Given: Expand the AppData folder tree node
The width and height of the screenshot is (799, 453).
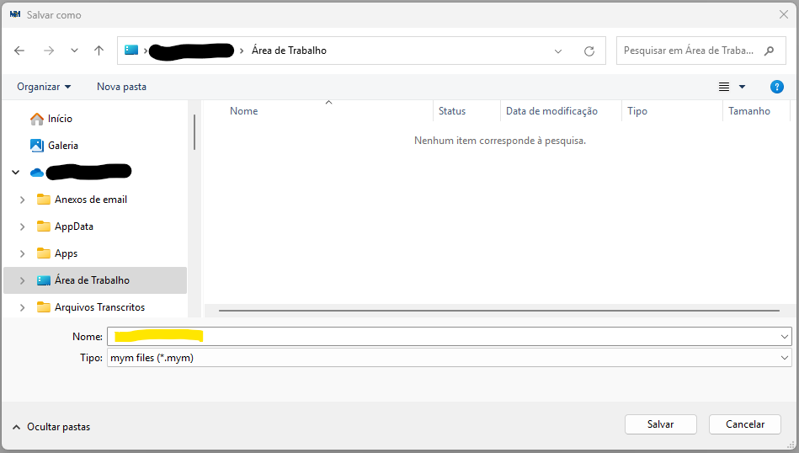Looking at the screenshot, I should click(x=23, y=226).
